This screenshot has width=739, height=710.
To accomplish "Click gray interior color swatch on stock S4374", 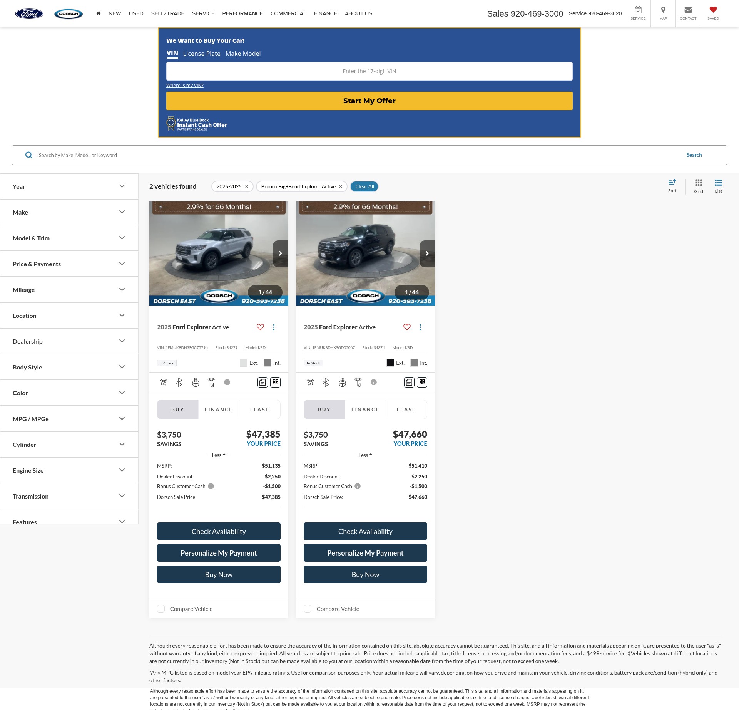I will pos(414,363).
